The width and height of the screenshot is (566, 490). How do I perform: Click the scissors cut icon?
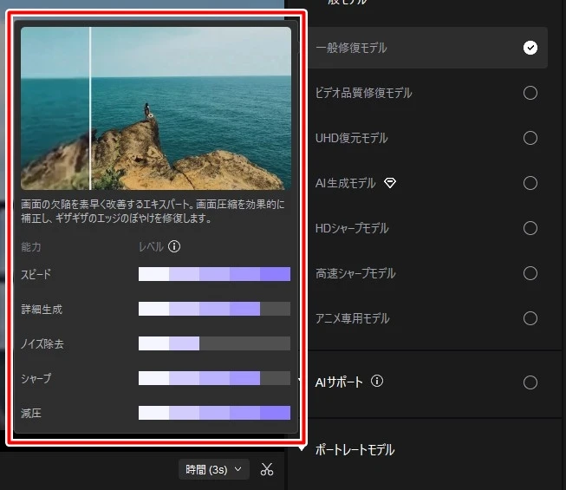pos(267,469)
